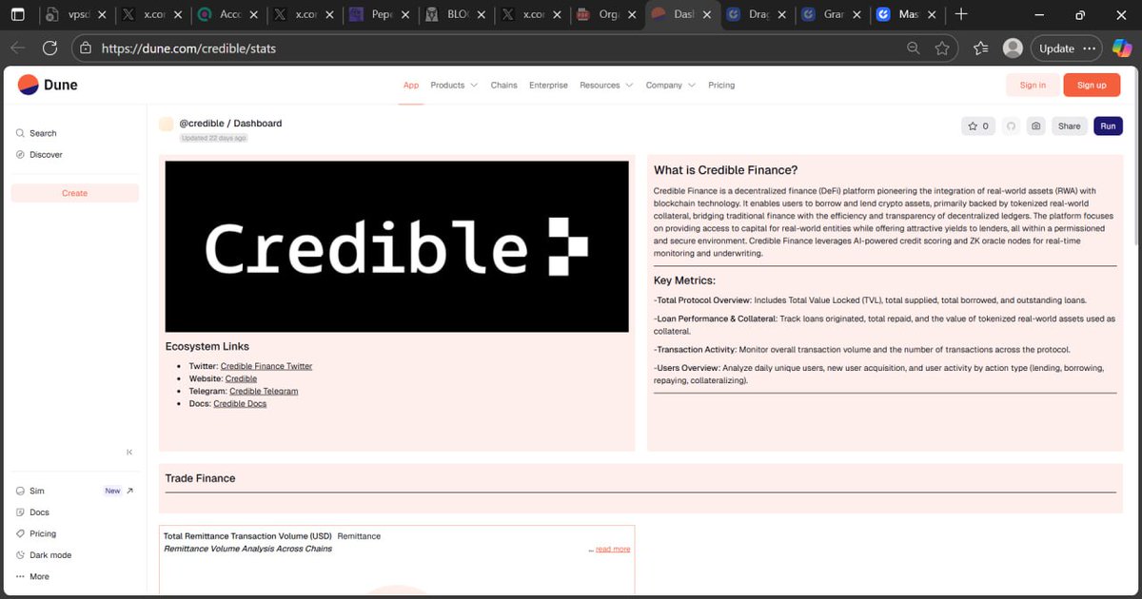Click the Create button in sidebar
1142x599 pixels.
click(74, 193)
